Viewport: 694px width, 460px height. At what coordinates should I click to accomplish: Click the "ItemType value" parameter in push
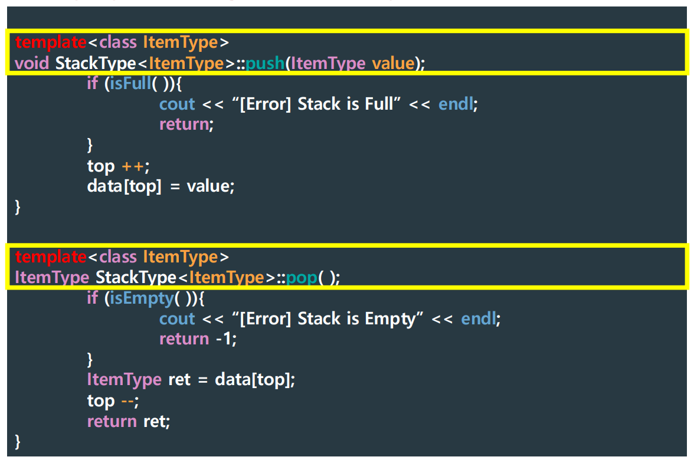(352, 63)
